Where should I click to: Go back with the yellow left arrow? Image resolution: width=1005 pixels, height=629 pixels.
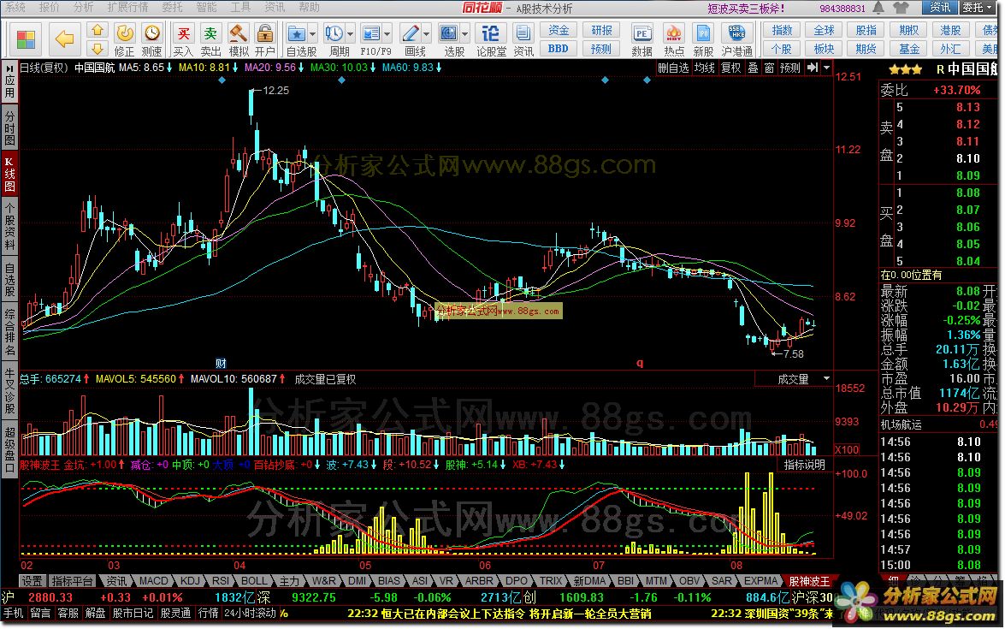point(64,39)
